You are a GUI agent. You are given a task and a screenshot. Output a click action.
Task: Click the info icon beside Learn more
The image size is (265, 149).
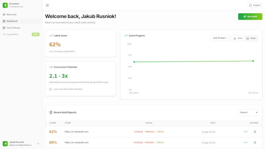pyautogui.click(x=51, y=89)
